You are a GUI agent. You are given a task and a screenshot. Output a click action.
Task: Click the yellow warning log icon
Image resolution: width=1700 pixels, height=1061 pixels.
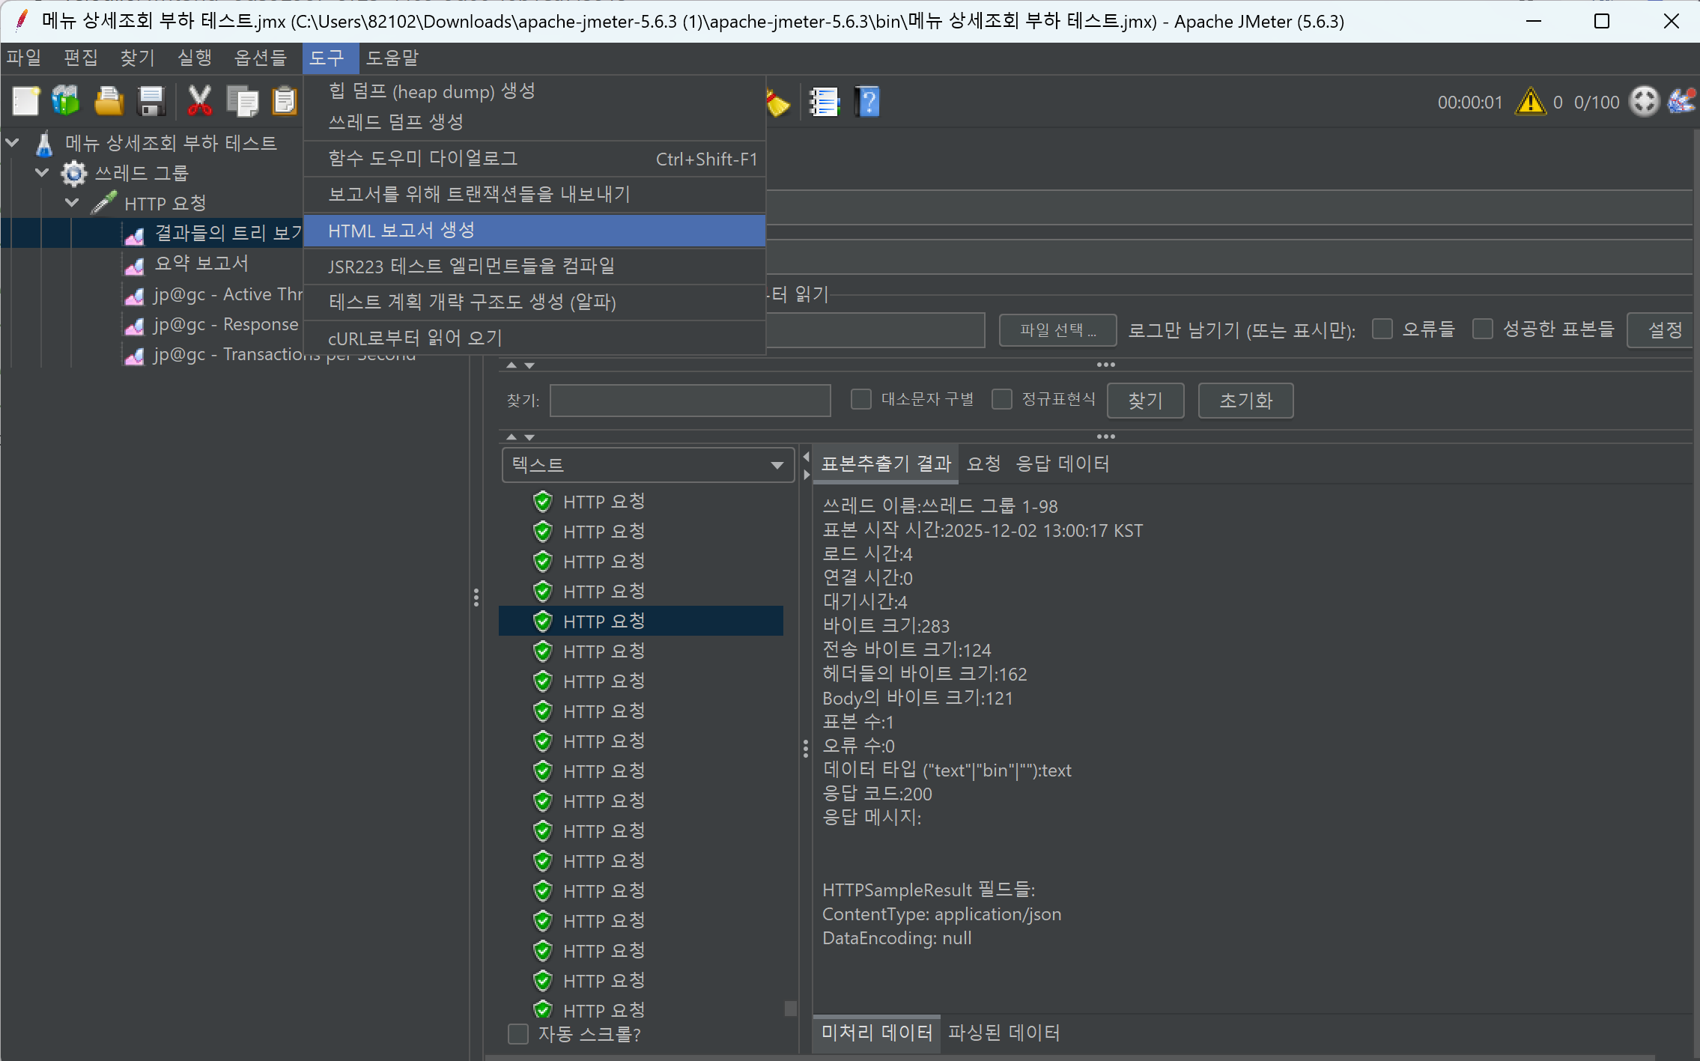tap(1530, 102)
